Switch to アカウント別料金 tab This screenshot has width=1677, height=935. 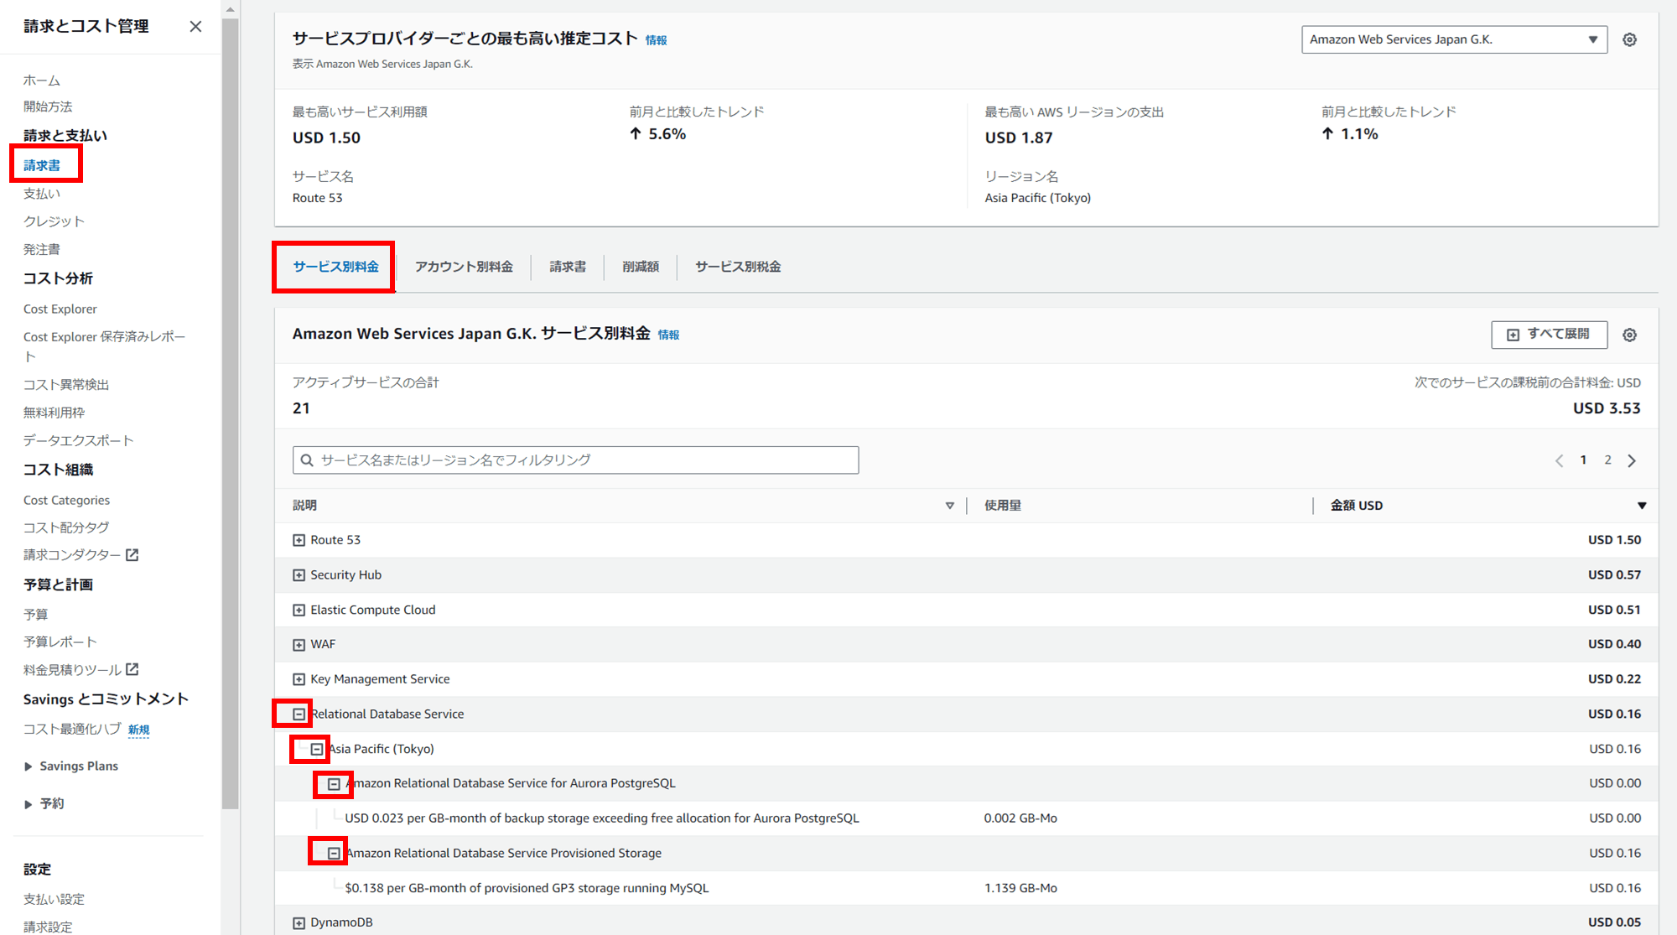tap(464, 267)
